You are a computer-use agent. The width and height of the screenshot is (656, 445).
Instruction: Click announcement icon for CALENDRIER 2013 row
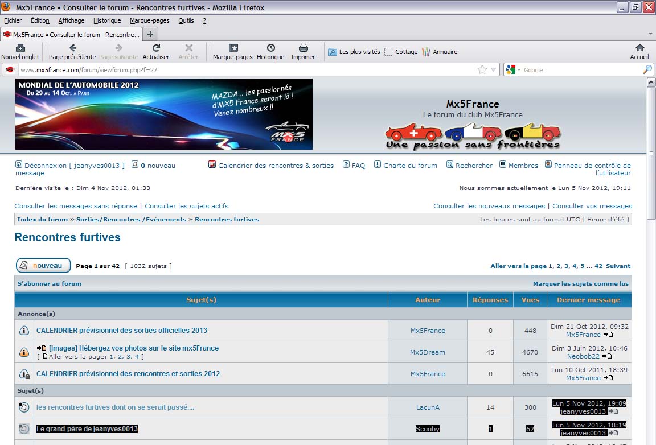[x=24, y=331]
